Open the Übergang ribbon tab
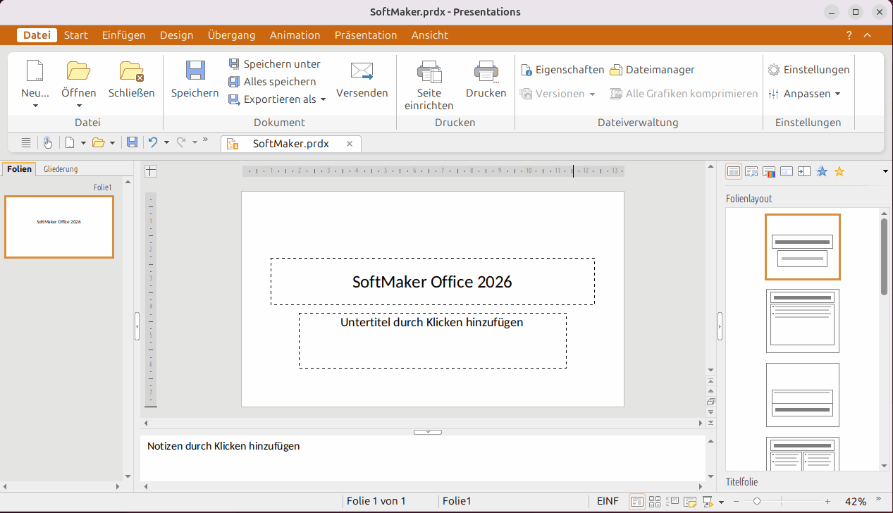Viewport: 893px width, 513px height. pyautogui.click(x=231, y=35)
